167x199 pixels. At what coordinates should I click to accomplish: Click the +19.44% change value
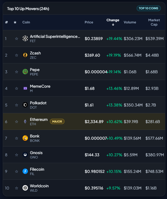[x=114, y=39]
